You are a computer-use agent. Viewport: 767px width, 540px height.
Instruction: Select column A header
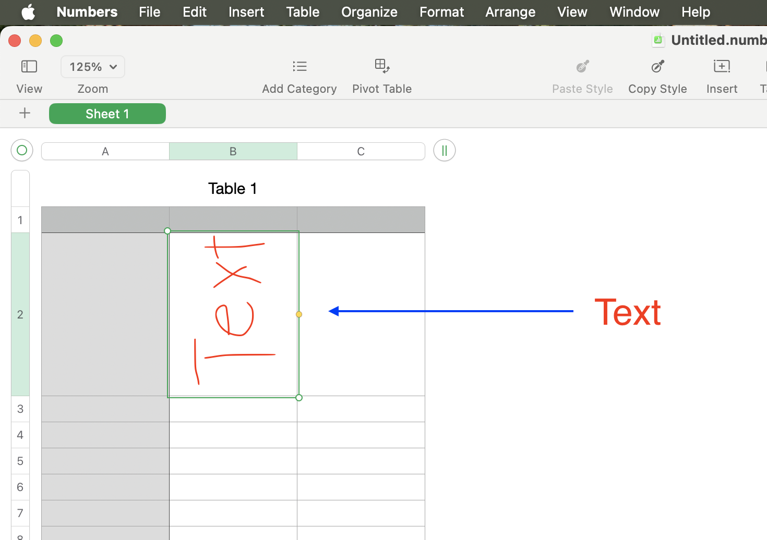pos(105,151)
